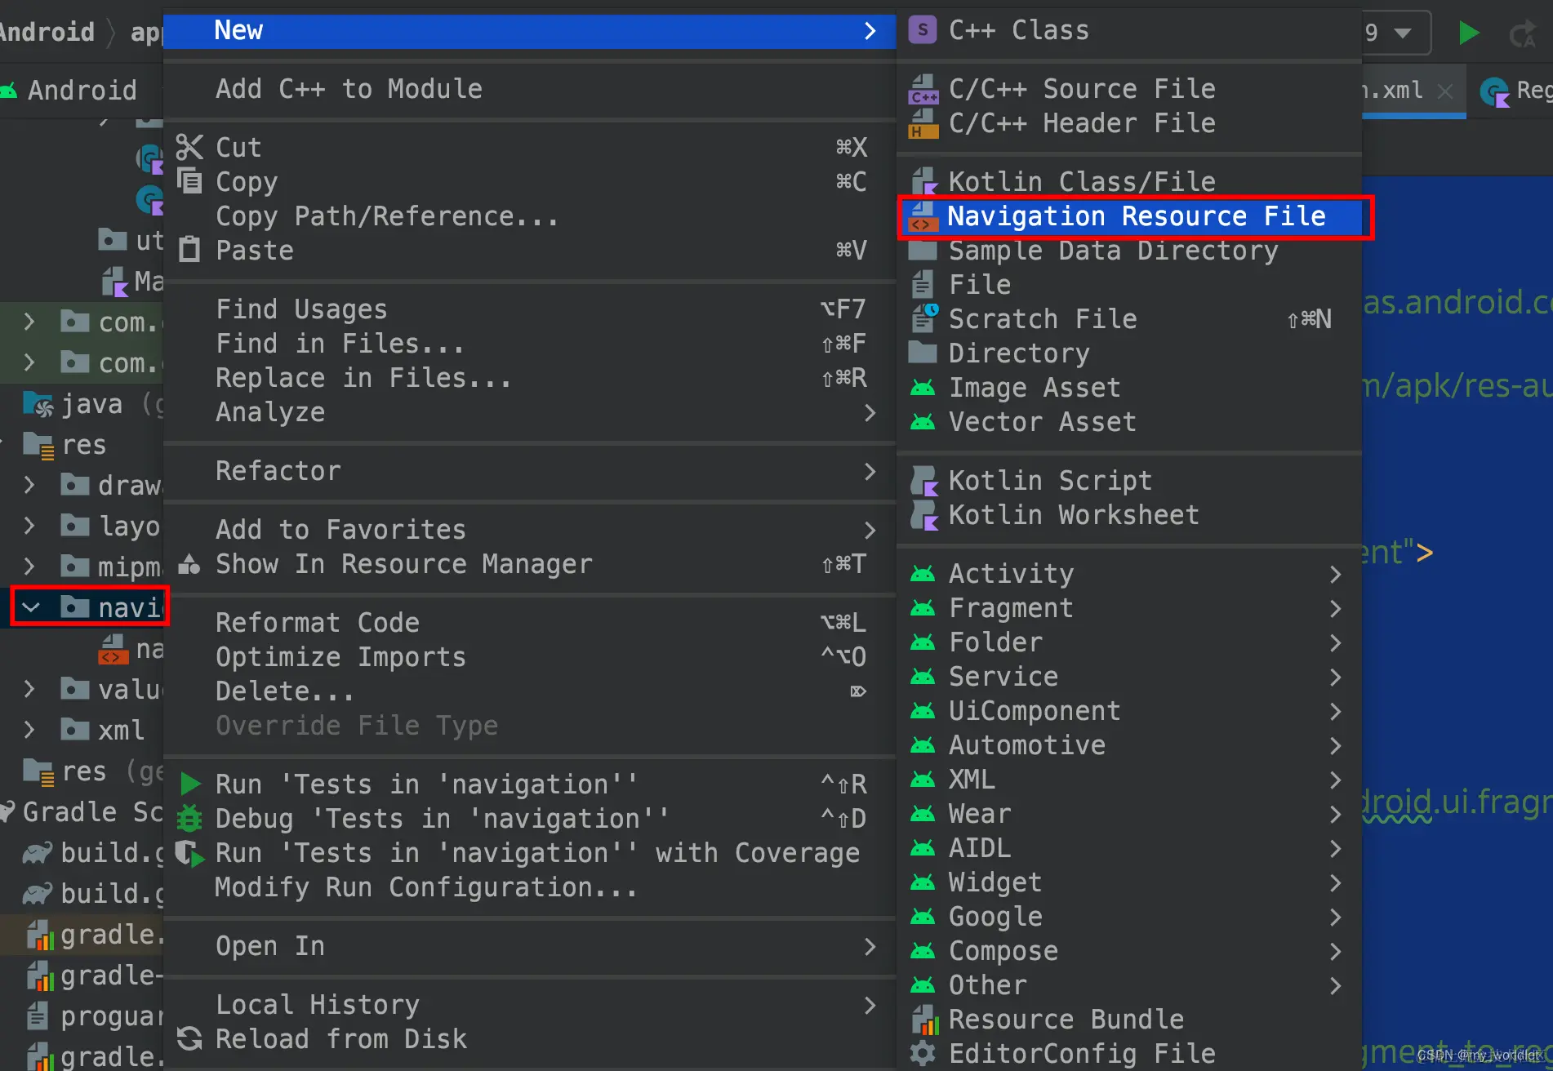Click the Android breadcrumb in navigation bar
The width and height of the screenshot is (1553, 1071).
point(47,32)
